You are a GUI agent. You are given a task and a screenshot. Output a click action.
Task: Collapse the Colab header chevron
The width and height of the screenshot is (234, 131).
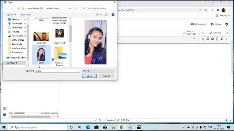point(227,33)
